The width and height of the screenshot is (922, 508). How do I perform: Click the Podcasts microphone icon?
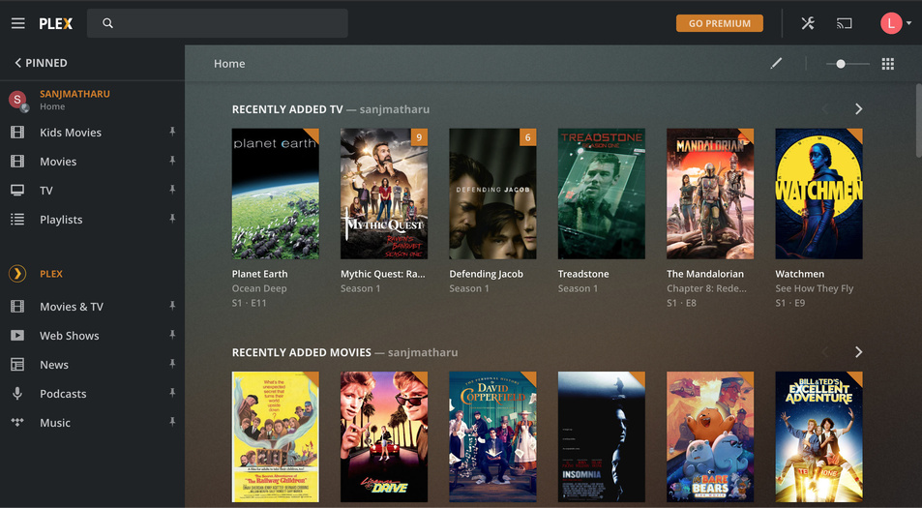coord(17,394)
